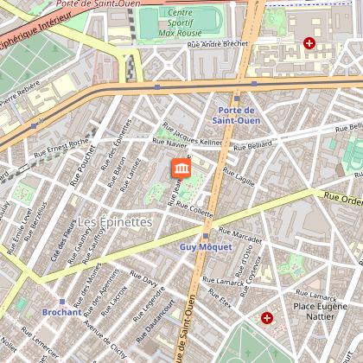Image resolution: width=363 pixels, height=363 pixels.
Task: Open the Les Épinettes neighborhood label
Action: pos(115,223)
